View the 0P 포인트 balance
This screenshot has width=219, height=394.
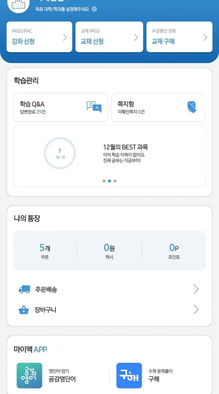tap(174, 251)
